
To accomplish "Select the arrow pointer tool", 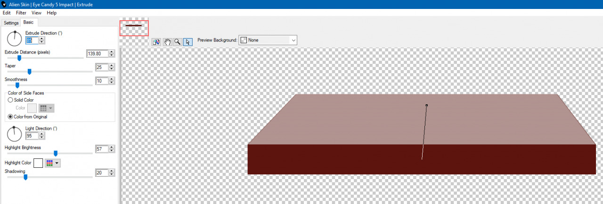I will [x=187, y=42].
